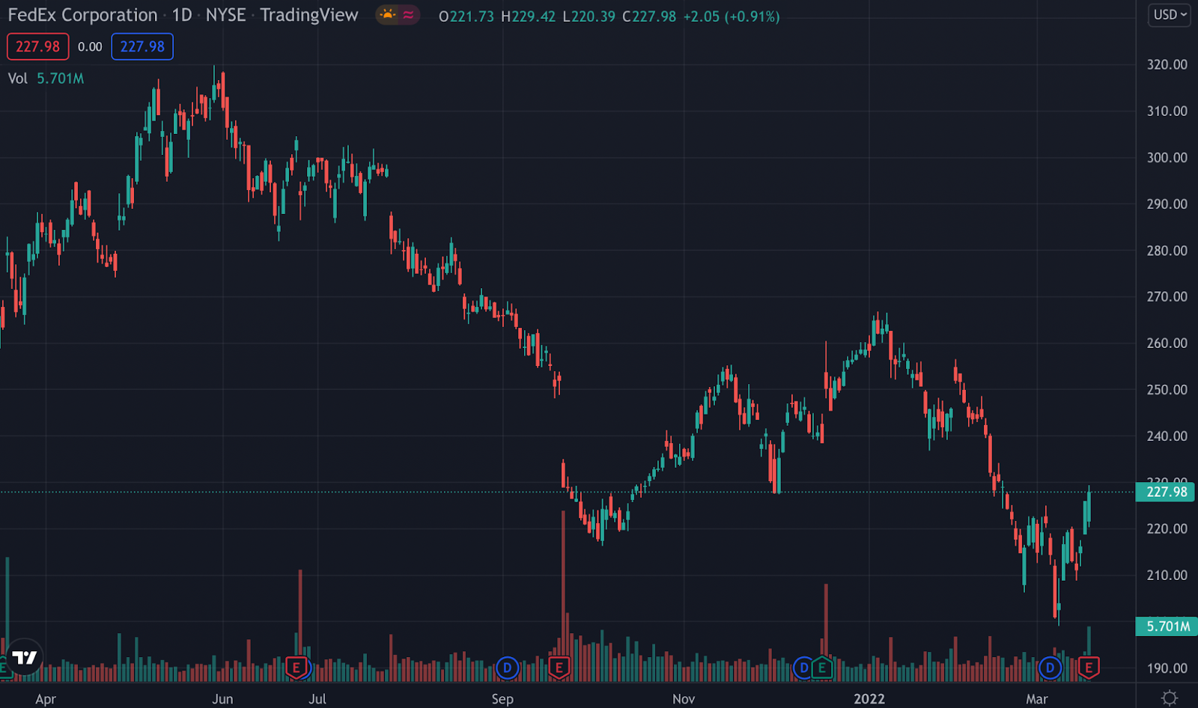Click the red sell price 227.98 button

(x=38, y=46)
